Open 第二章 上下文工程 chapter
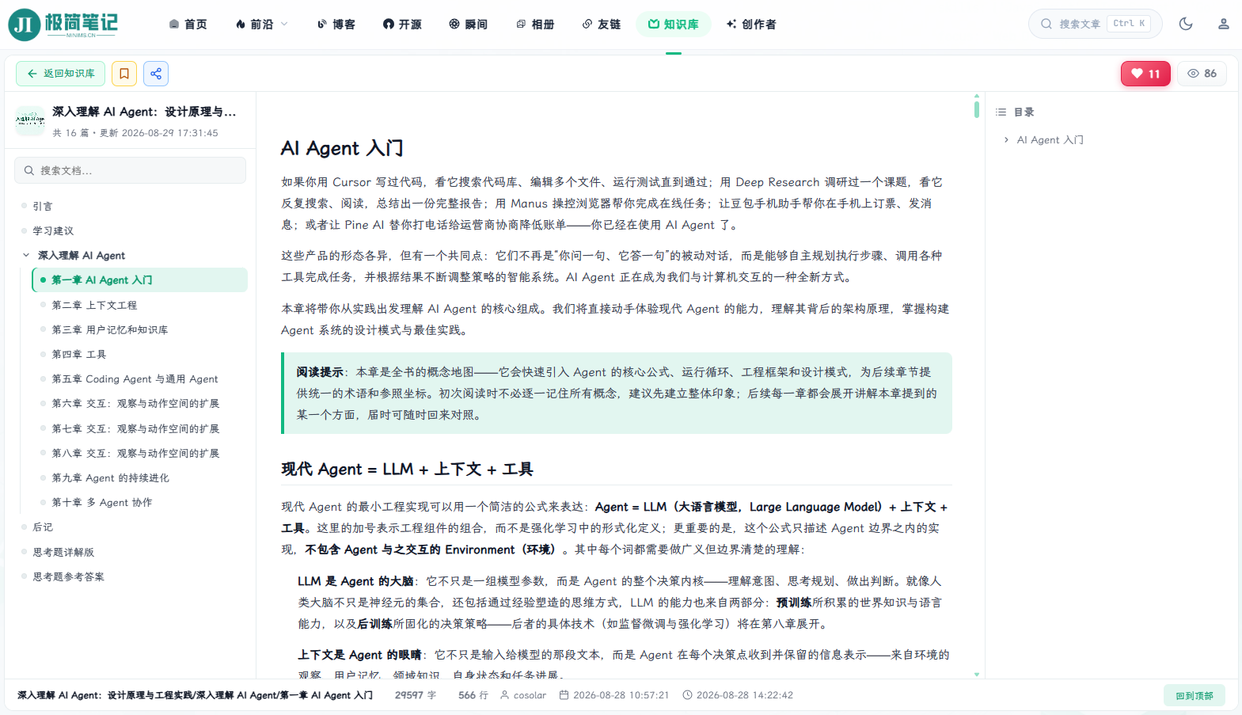Viewport: 1242px width, 715px height. click(94, 305)
